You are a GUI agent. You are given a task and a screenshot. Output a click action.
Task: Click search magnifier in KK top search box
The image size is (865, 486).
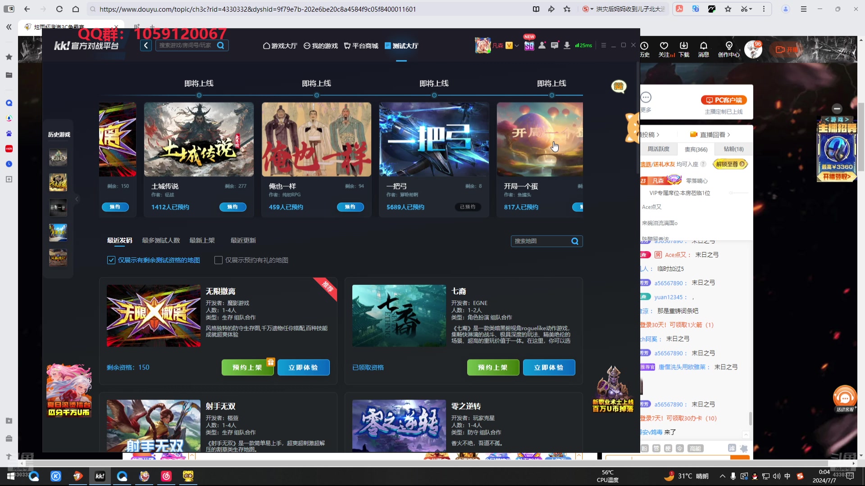(221, 45)
